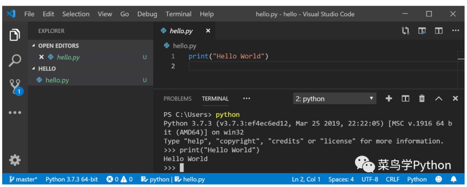
Task: Click the EXPLORER sidebar title
Action: pyautogui.click(x=51, y=31)
